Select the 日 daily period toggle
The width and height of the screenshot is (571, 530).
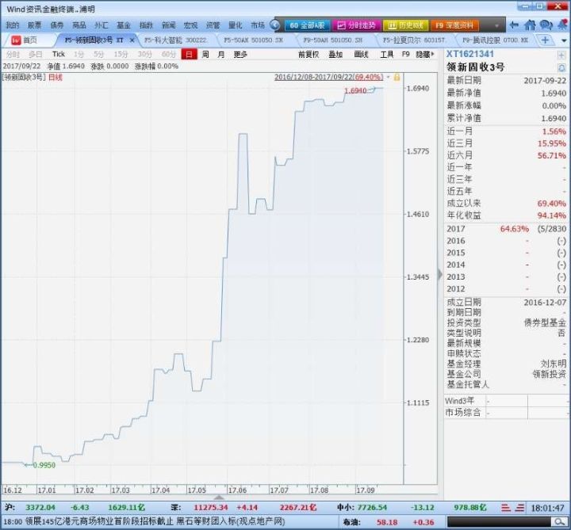[x=188, y=55]
